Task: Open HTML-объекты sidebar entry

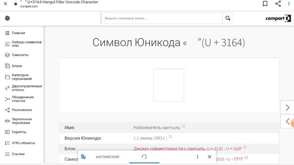Action: [23, 143]
